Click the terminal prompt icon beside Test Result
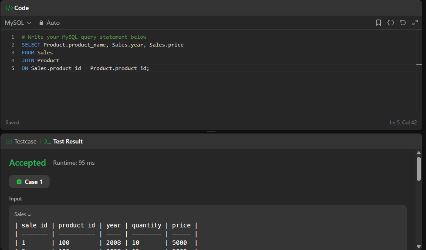Viewport: 426px width, 250px height. (x=47, y=142)
